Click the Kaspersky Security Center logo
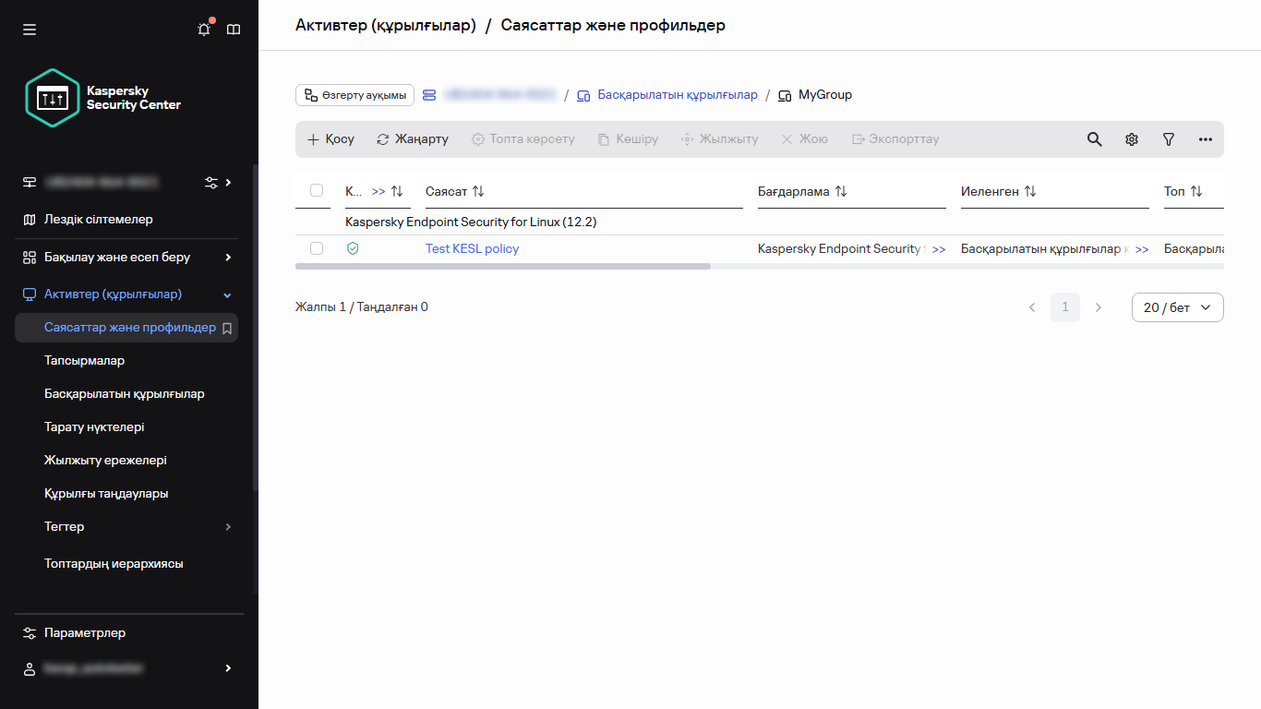The width and height of the screenshot is (1261, 709). [x=103, y=98]
